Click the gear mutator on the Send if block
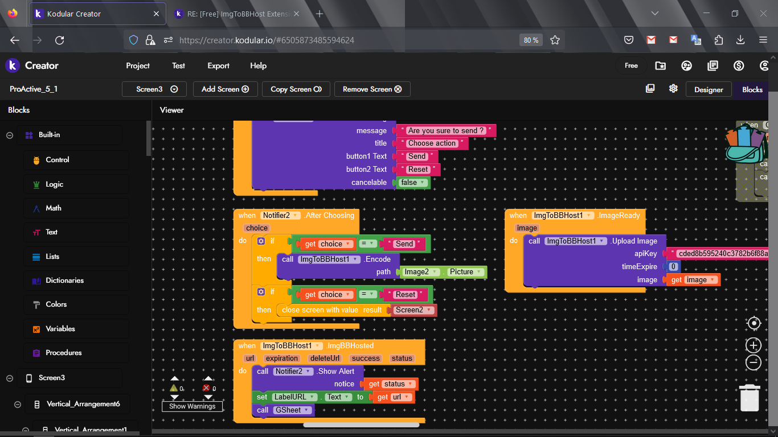 [x=261, y=241]
